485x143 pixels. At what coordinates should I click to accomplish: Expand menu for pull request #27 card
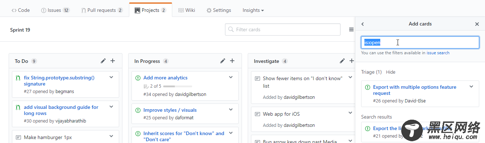111,77
